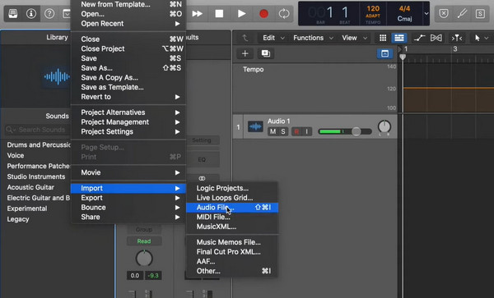
Task: Click the Fast Forward transport button
Action: tap(198, 13)
